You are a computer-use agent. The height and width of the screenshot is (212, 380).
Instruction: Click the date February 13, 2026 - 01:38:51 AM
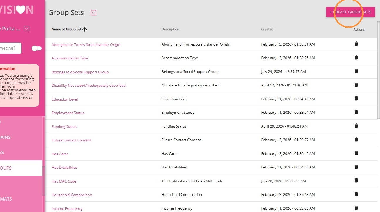[x=288, y=44]
